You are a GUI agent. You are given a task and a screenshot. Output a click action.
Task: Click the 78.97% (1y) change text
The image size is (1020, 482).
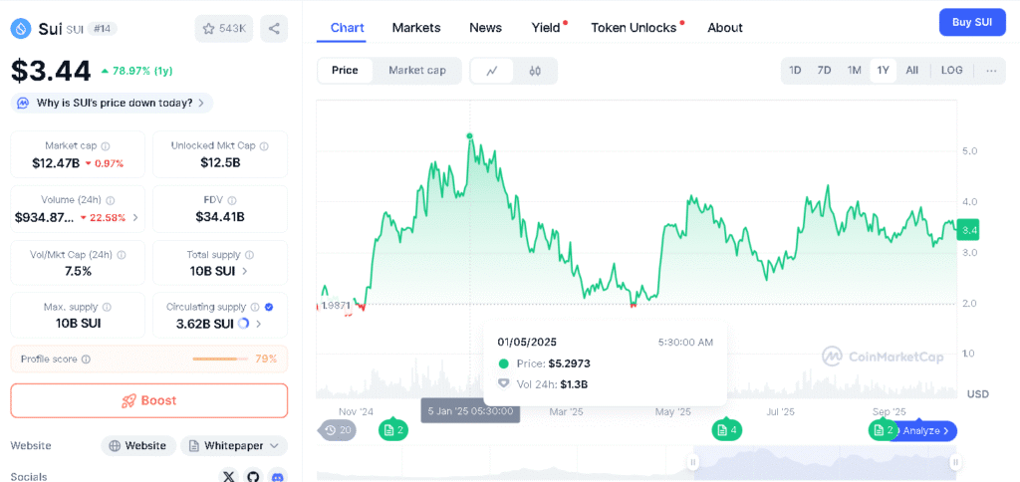[142, 71]
